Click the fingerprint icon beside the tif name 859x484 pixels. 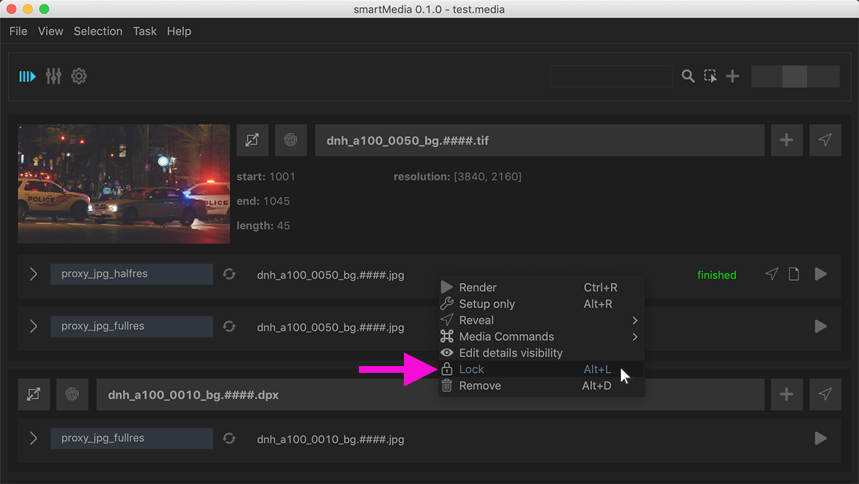point(291,140)
